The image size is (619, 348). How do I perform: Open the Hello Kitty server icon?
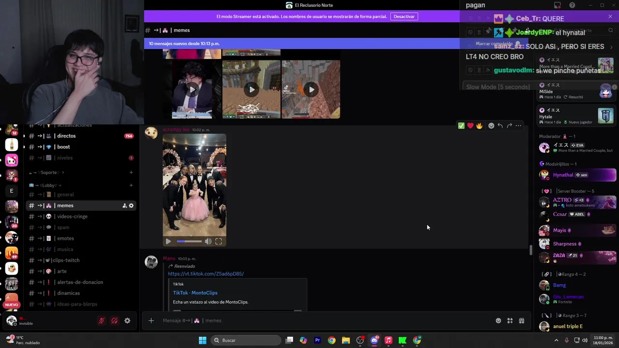pos(12,160)
